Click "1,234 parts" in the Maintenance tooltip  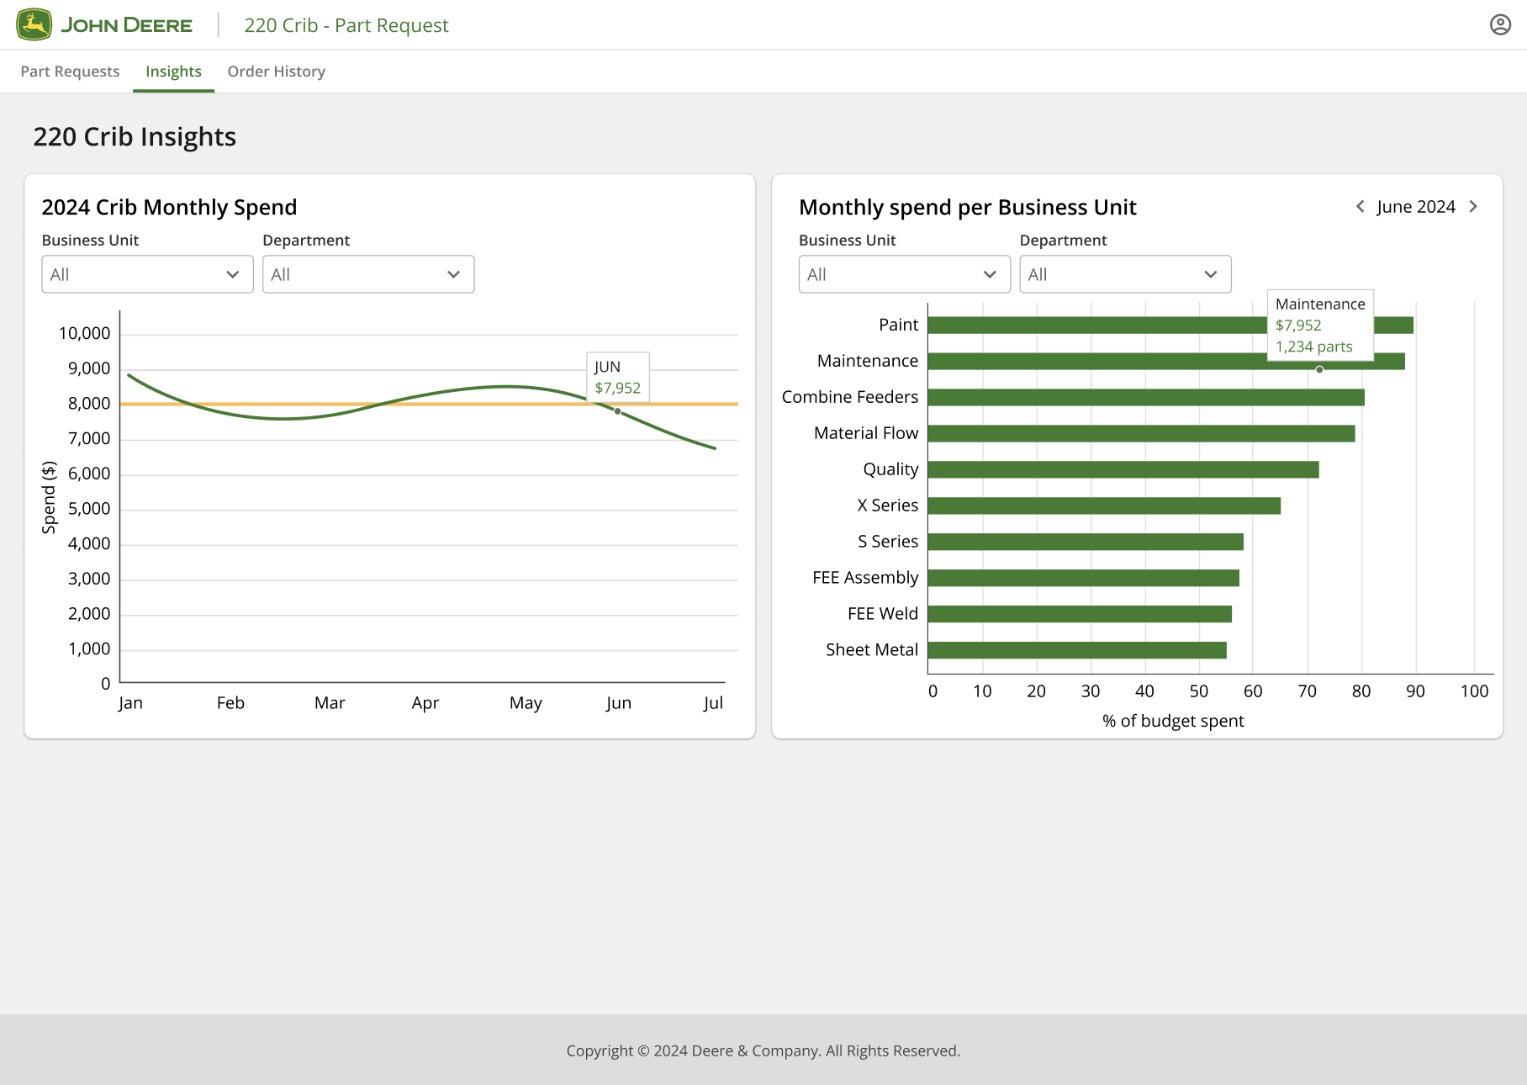coord(1314,347)
